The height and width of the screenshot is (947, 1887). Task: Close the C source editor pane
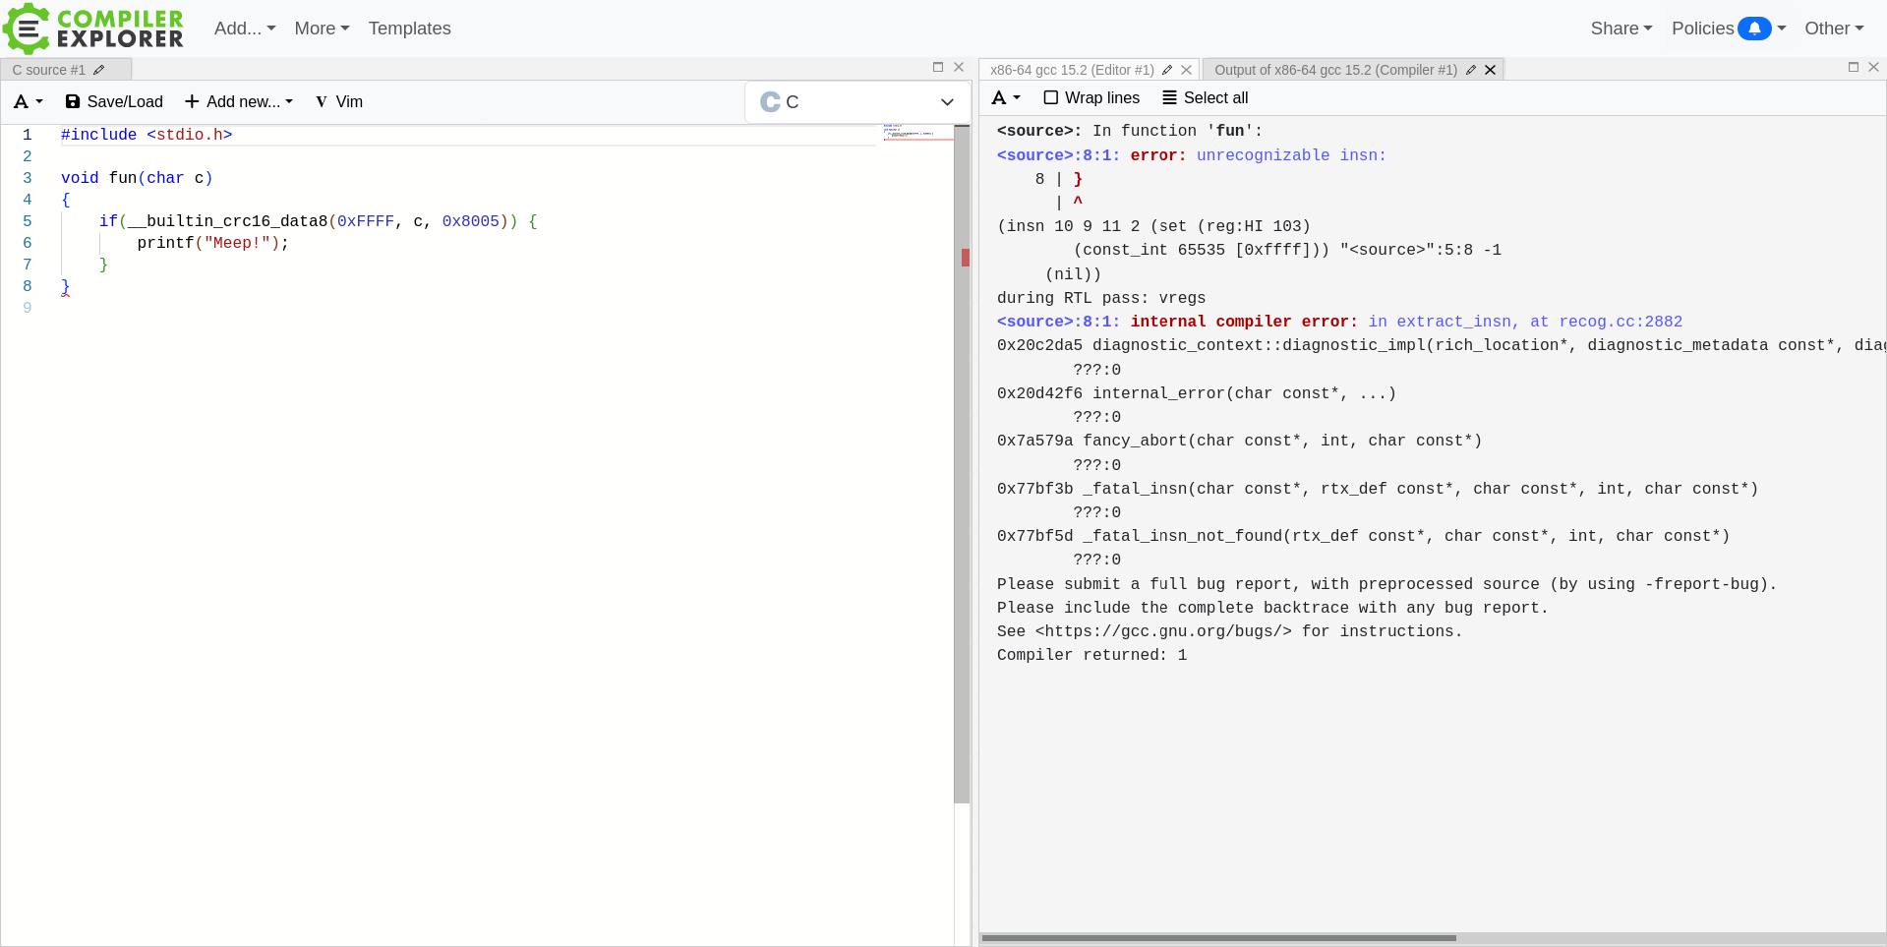click(959, 67)
